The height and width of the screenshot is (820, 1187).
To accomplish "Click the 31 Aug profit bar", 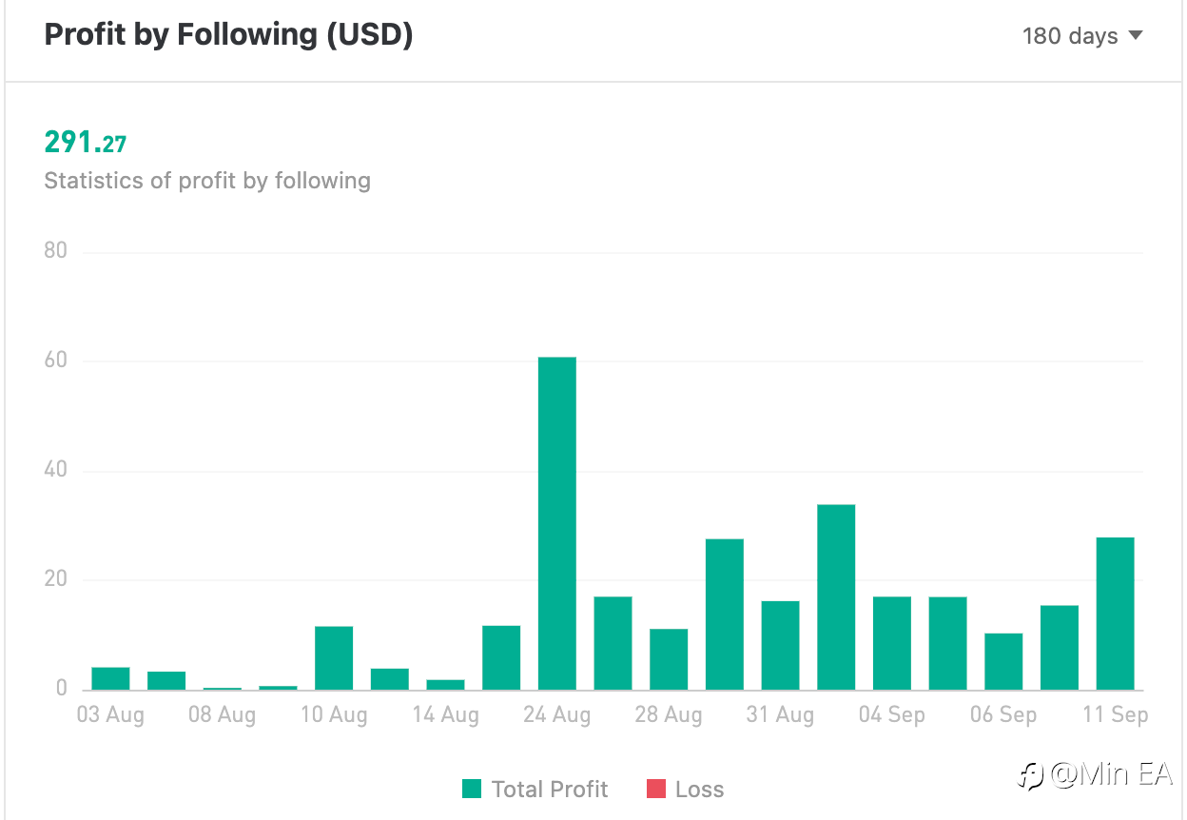I will point(780,645).
